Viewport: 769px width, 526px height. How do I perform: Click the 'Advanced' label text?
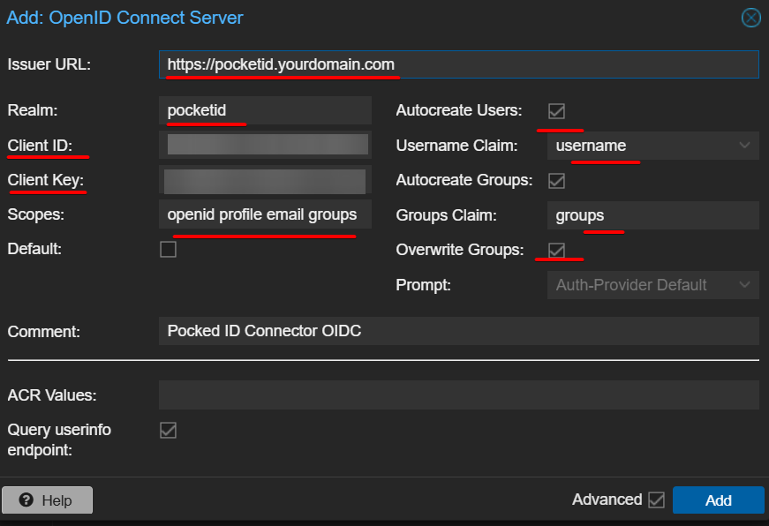pyautogui.click(x=607, y=500)
